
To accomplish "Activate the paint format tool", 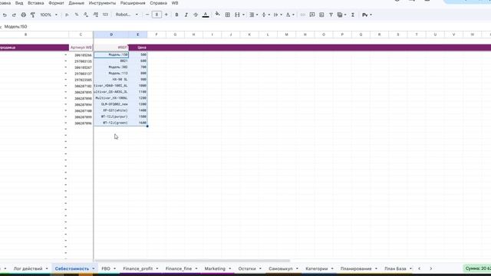I will [32, 15].
